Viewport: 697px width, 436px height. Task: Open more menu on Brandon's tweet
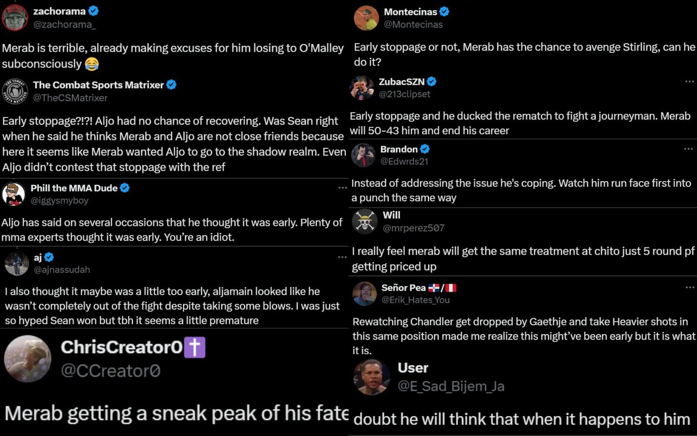click(x=688, y=149)
